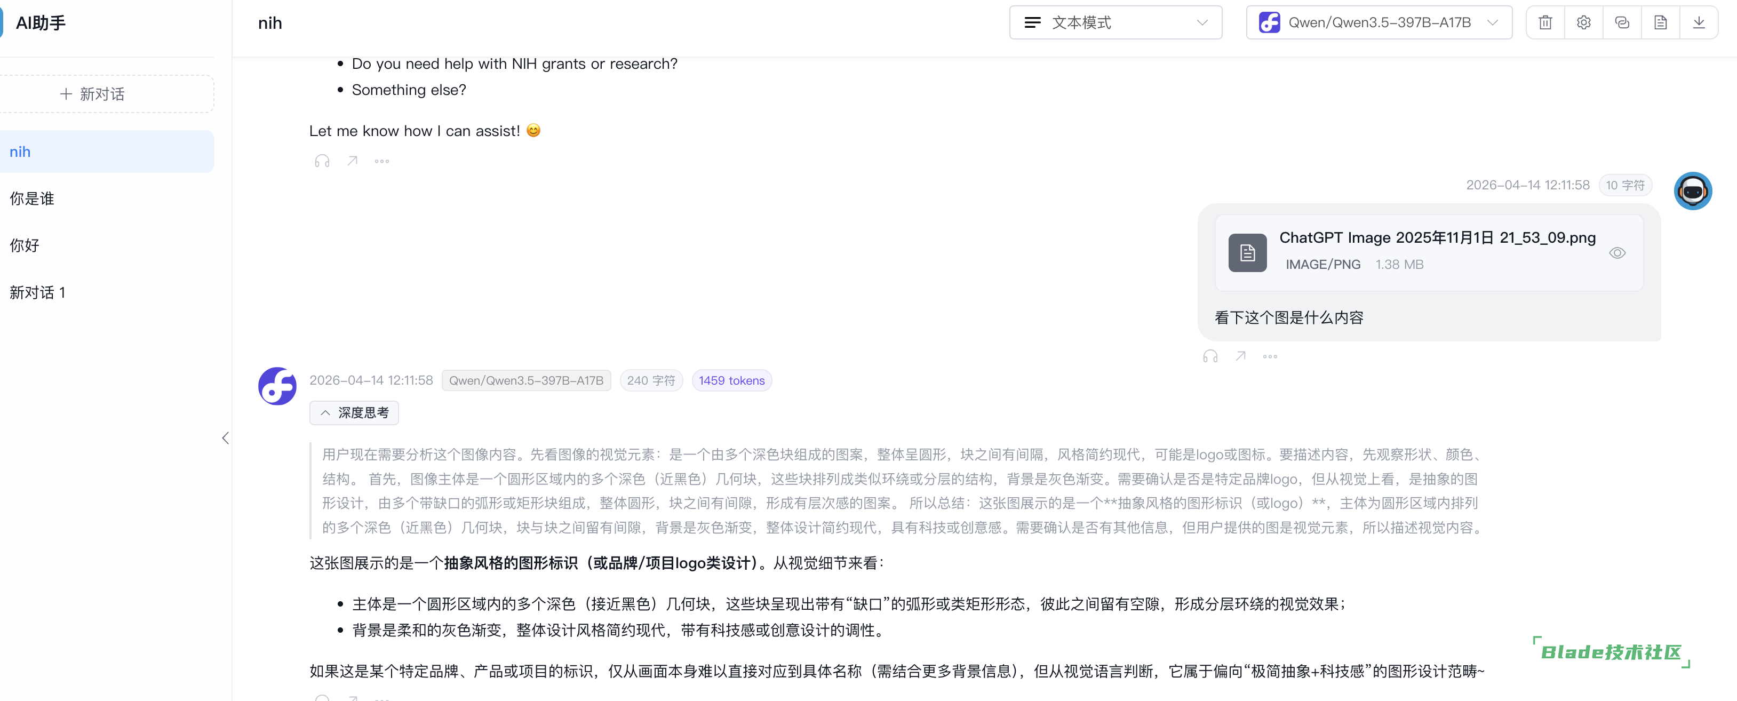Collapse the sidebar with chevron arrow
Image resolution: width=1737 pixels, height=701 pixels.
(225, 438)
